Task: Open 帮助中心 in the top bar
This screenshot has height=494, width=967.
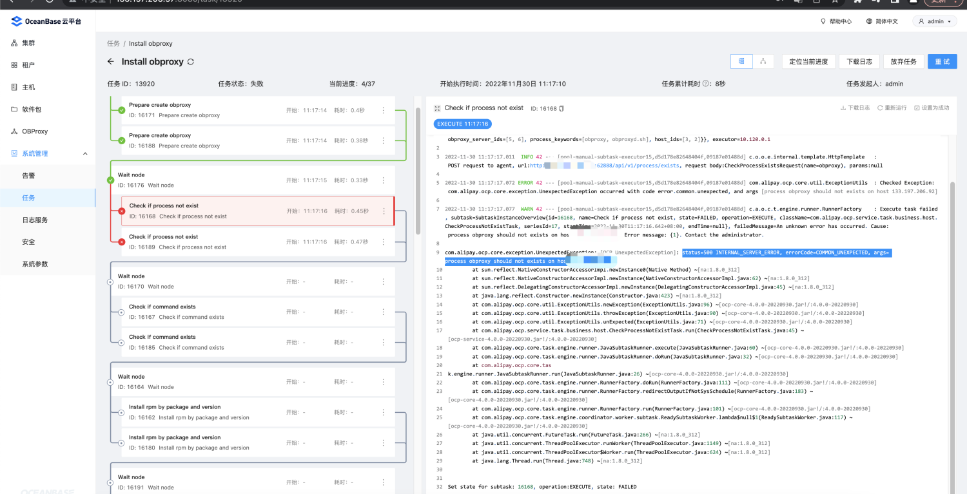Action: coord(836,21)
